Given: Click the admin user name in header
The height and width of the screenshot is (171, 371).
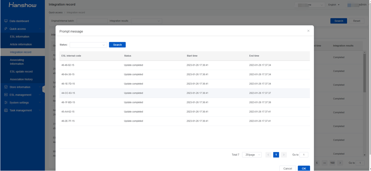Looking at the screenshot, I should pyautogui.click(x=363, y=5).
